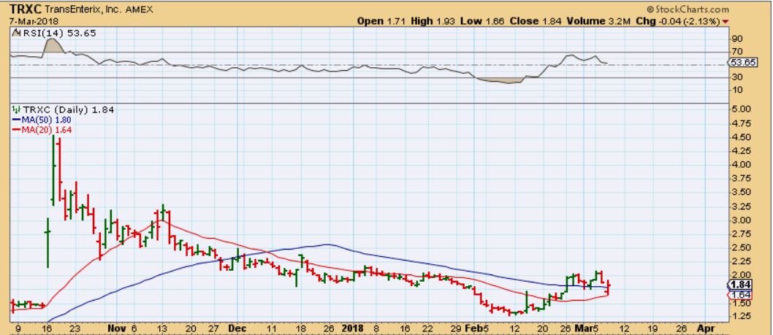The width and height of the screenshot is (773, 335).
Task: Click the RSI 30 axis level
Action: 737,77
